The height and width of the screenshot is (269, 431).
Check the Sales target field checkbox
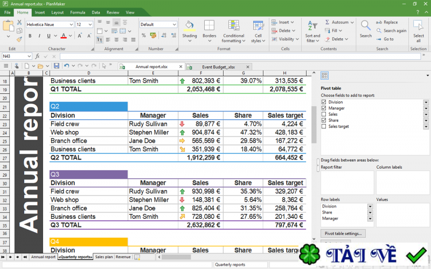click(323, 126)
